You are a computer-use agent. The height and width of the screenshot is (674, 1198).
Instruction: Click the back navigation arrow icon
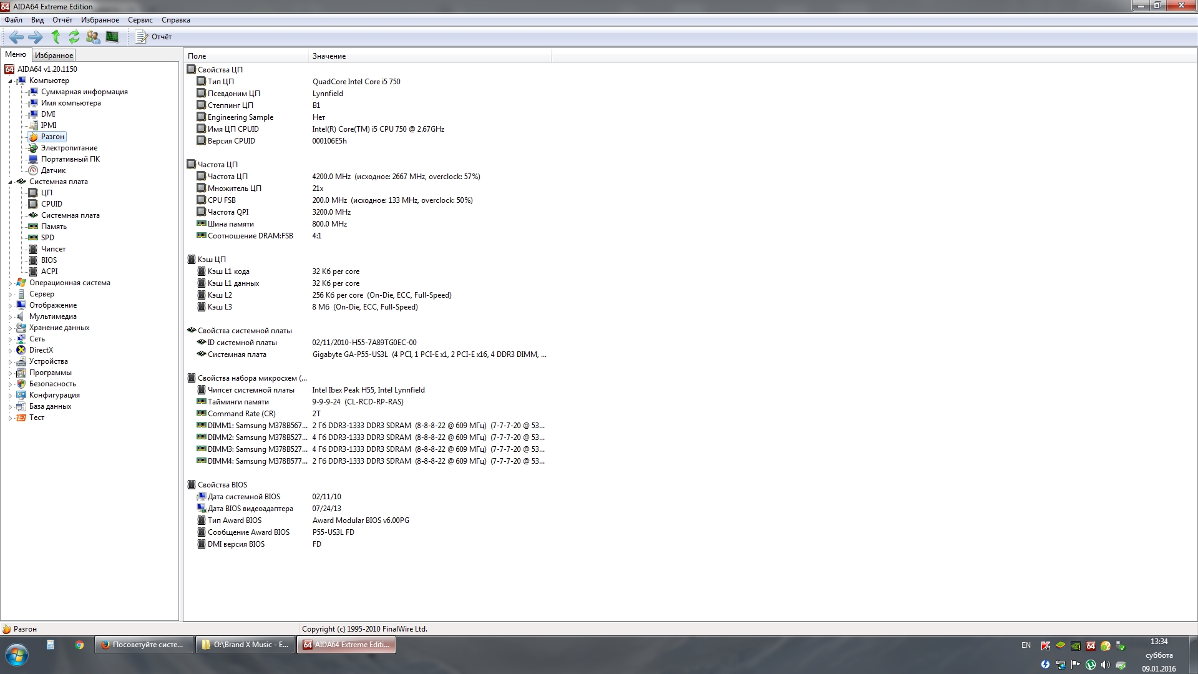16,37
